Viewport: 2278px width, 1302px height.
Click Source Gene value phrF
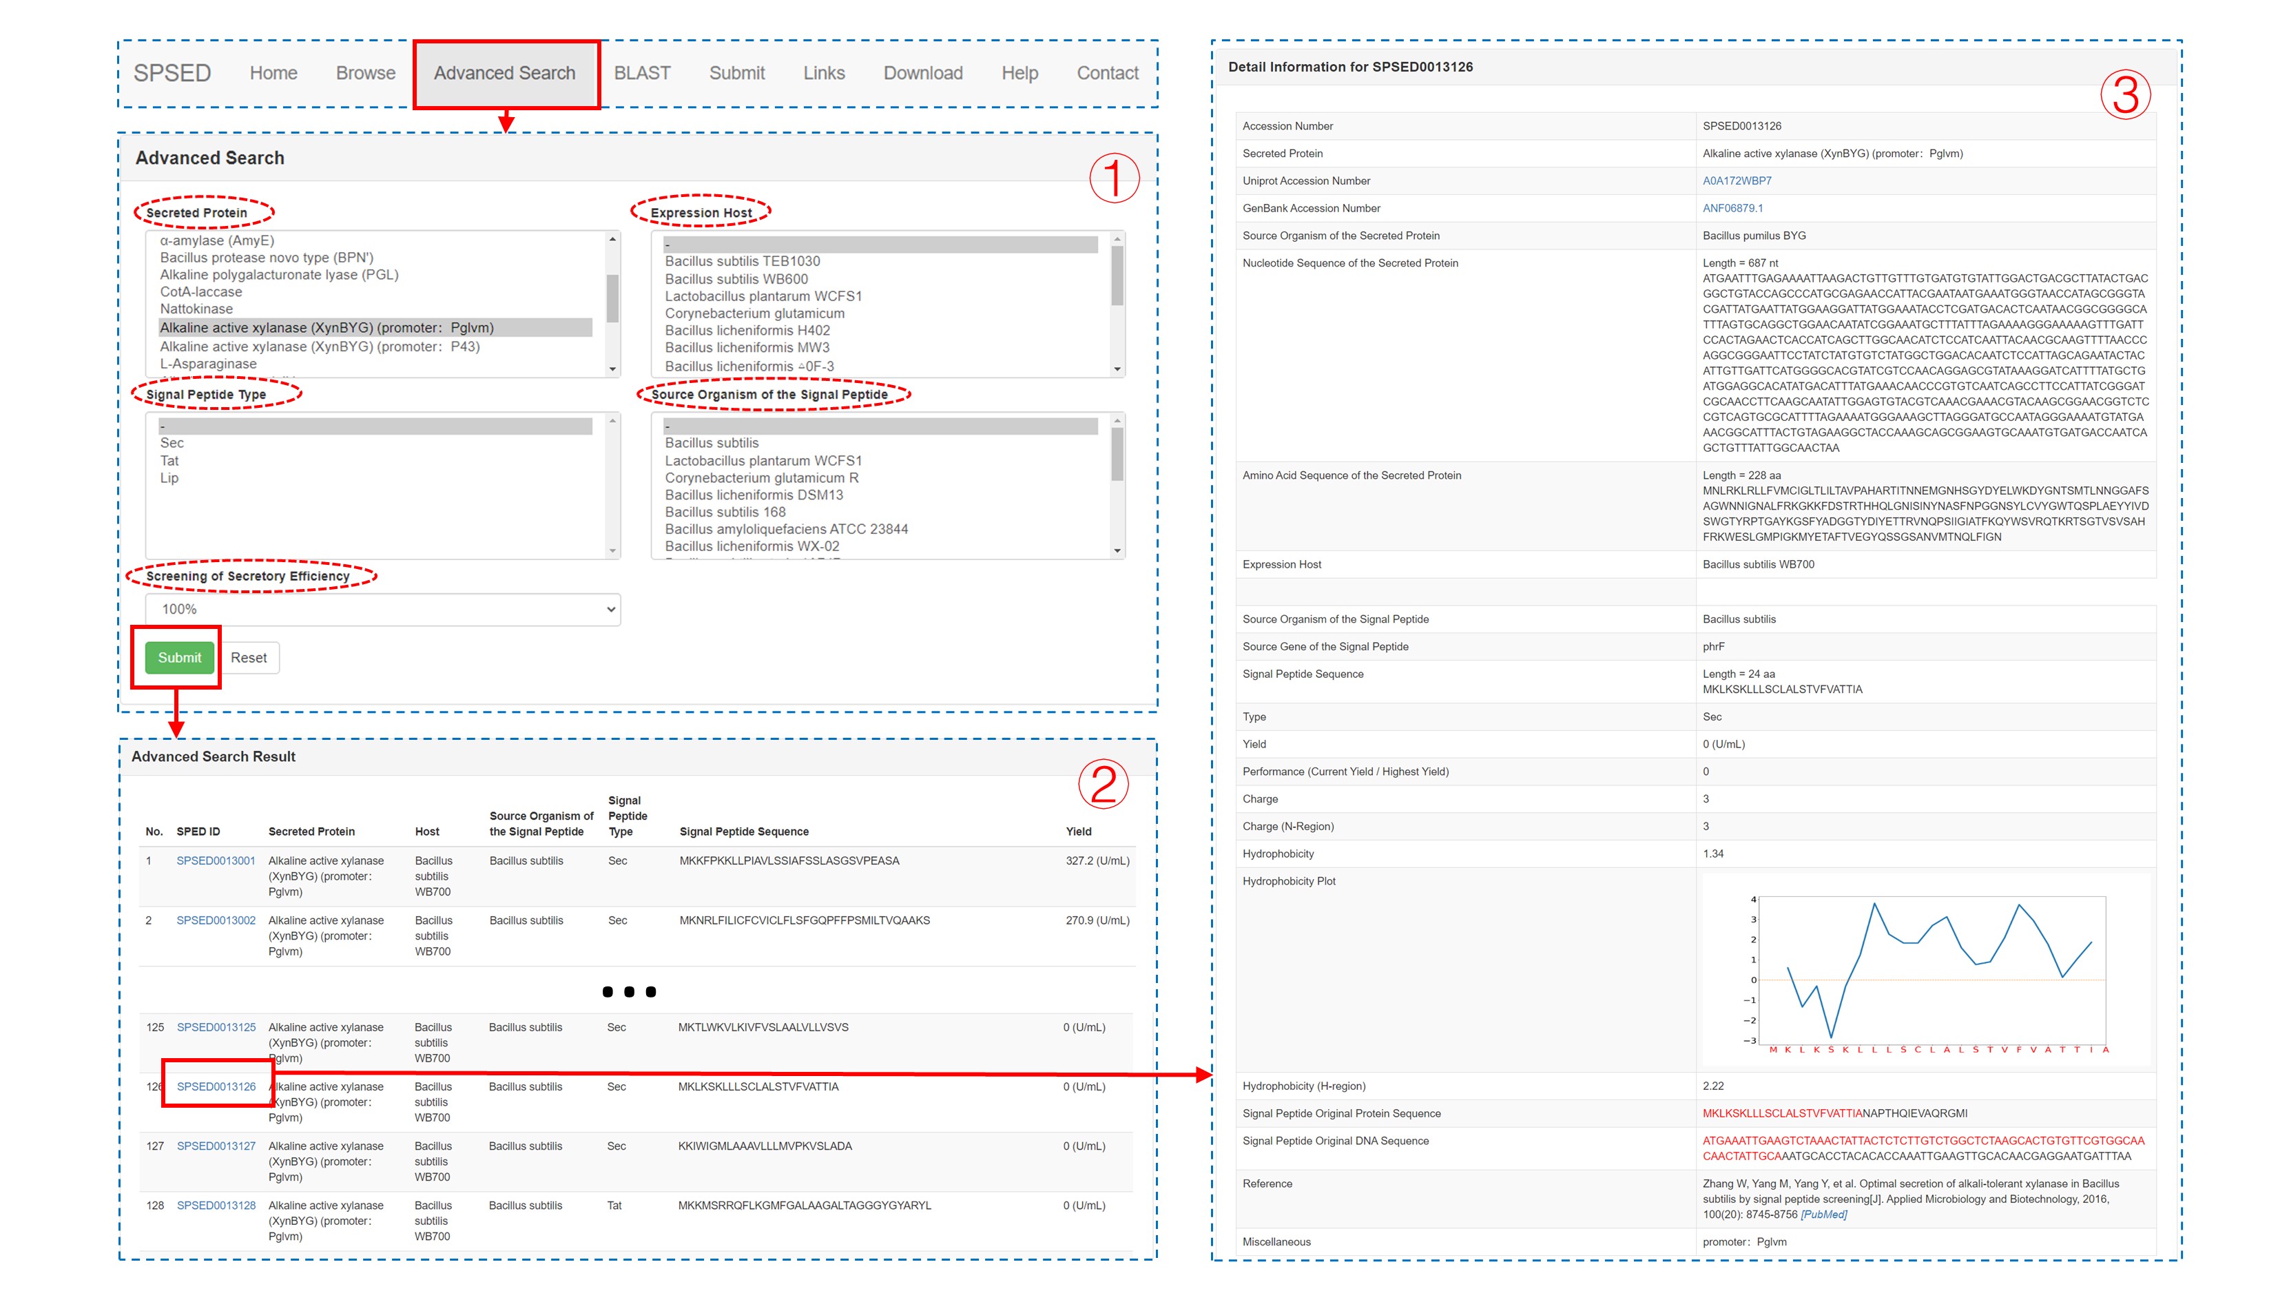(x=1713, y=647)
